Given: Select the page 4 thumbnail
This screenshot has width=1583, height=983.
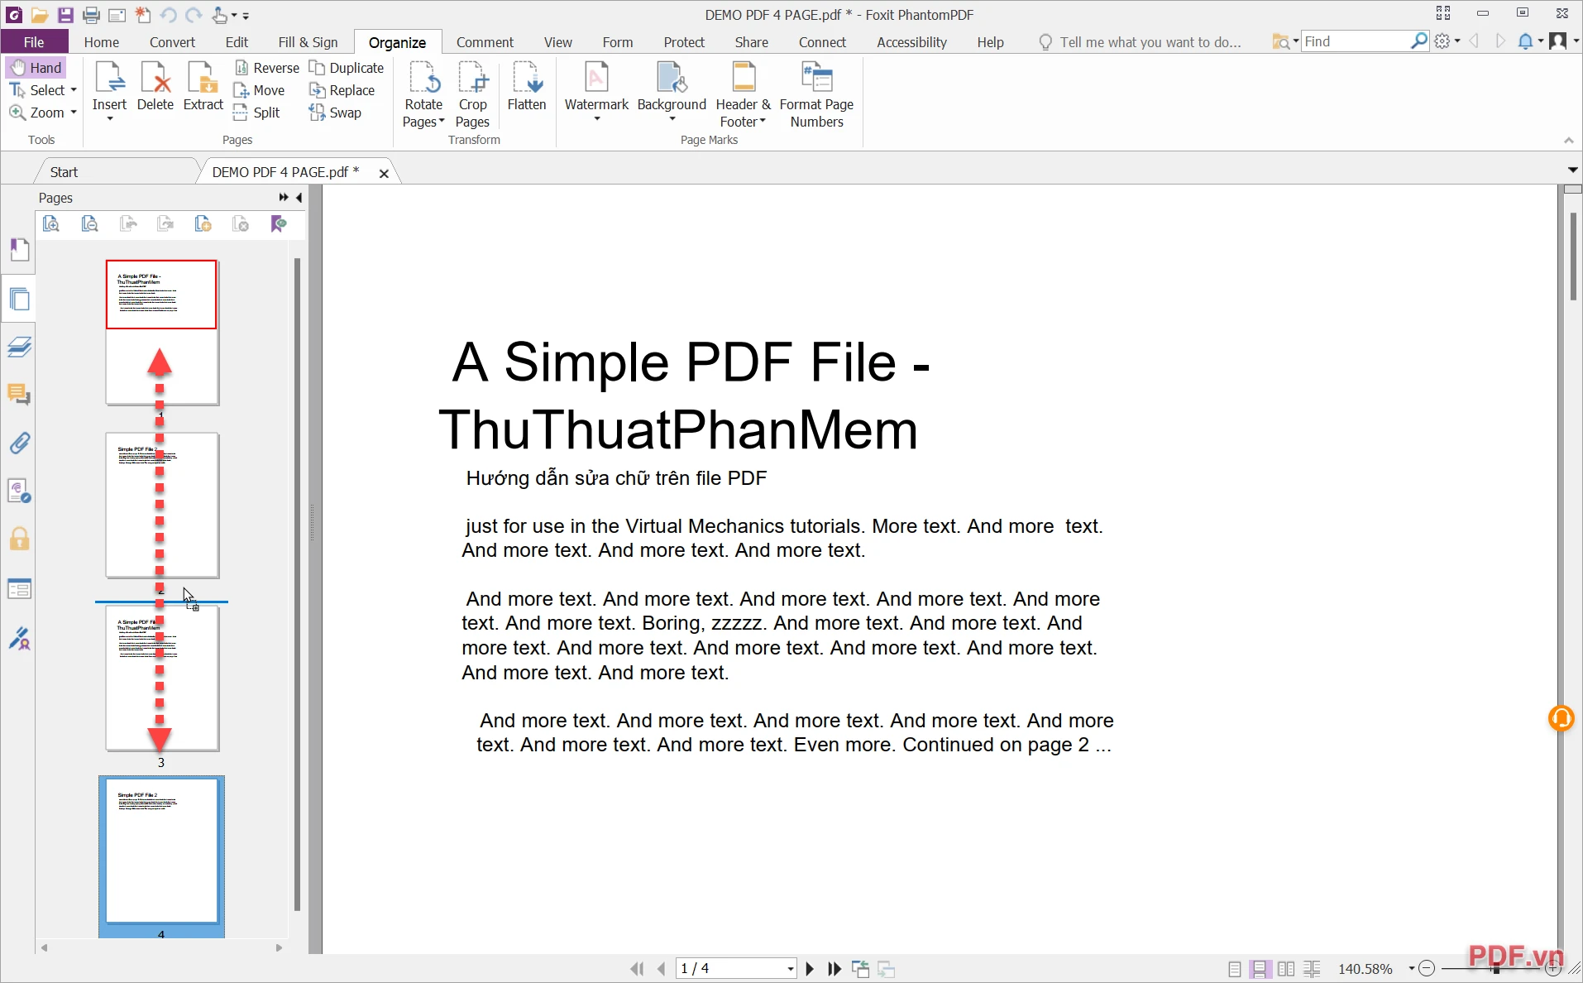Looking at the screenshot, I should tap(161, 852).
